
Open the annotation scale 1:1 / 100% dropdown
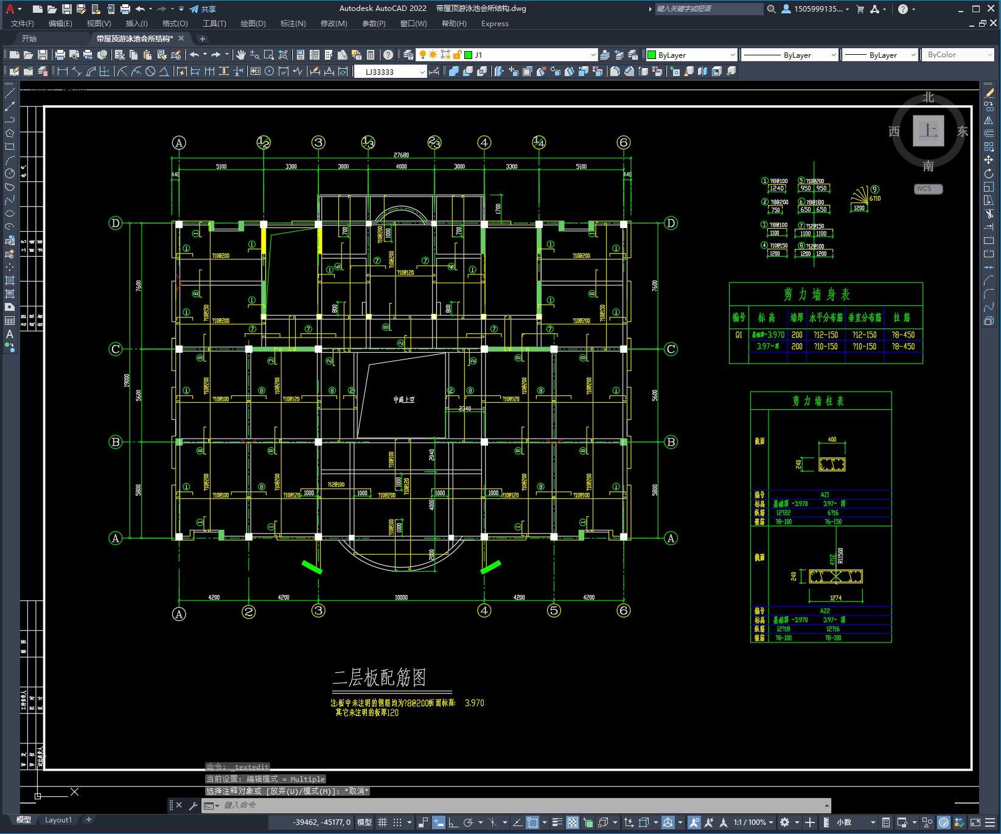tap(753, 822)
